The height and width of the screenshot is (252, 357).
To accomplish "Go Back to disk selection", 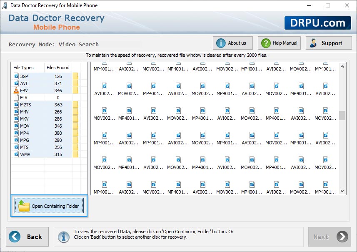I will click(x=27, y=237).
